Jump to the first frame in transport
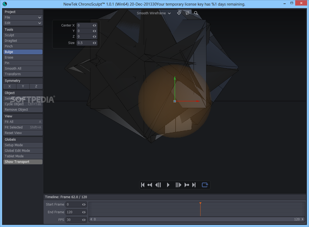Viewport: 309px width, 227px height. (x=143, y=185)
